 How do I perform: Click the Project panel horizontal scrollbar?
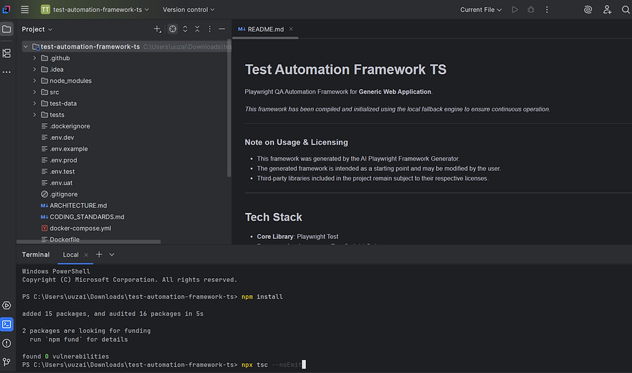tap(89, 242)
